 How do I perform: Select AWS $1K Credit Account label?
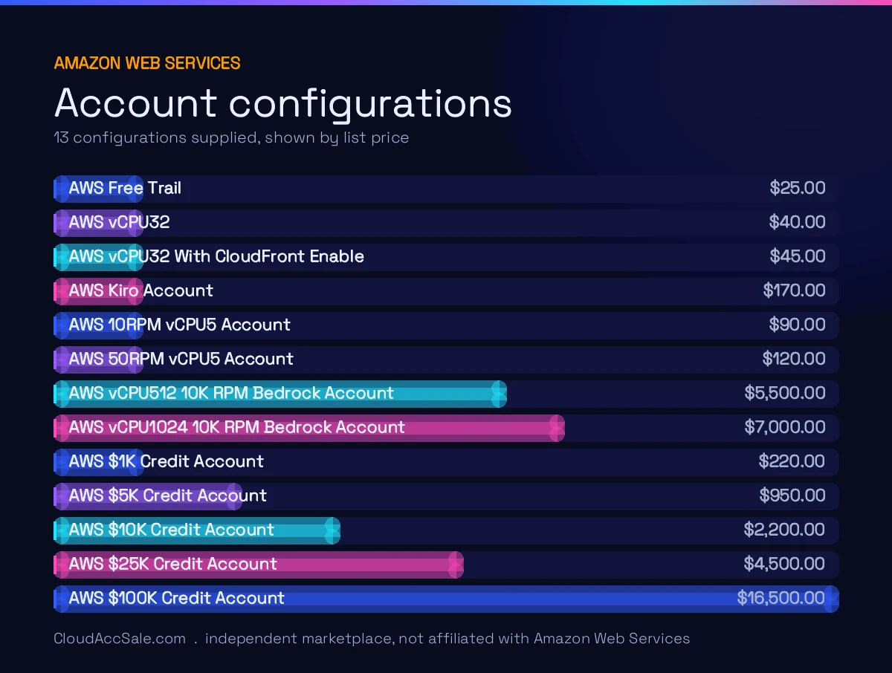pyautogui.click(x=167, y=461)
